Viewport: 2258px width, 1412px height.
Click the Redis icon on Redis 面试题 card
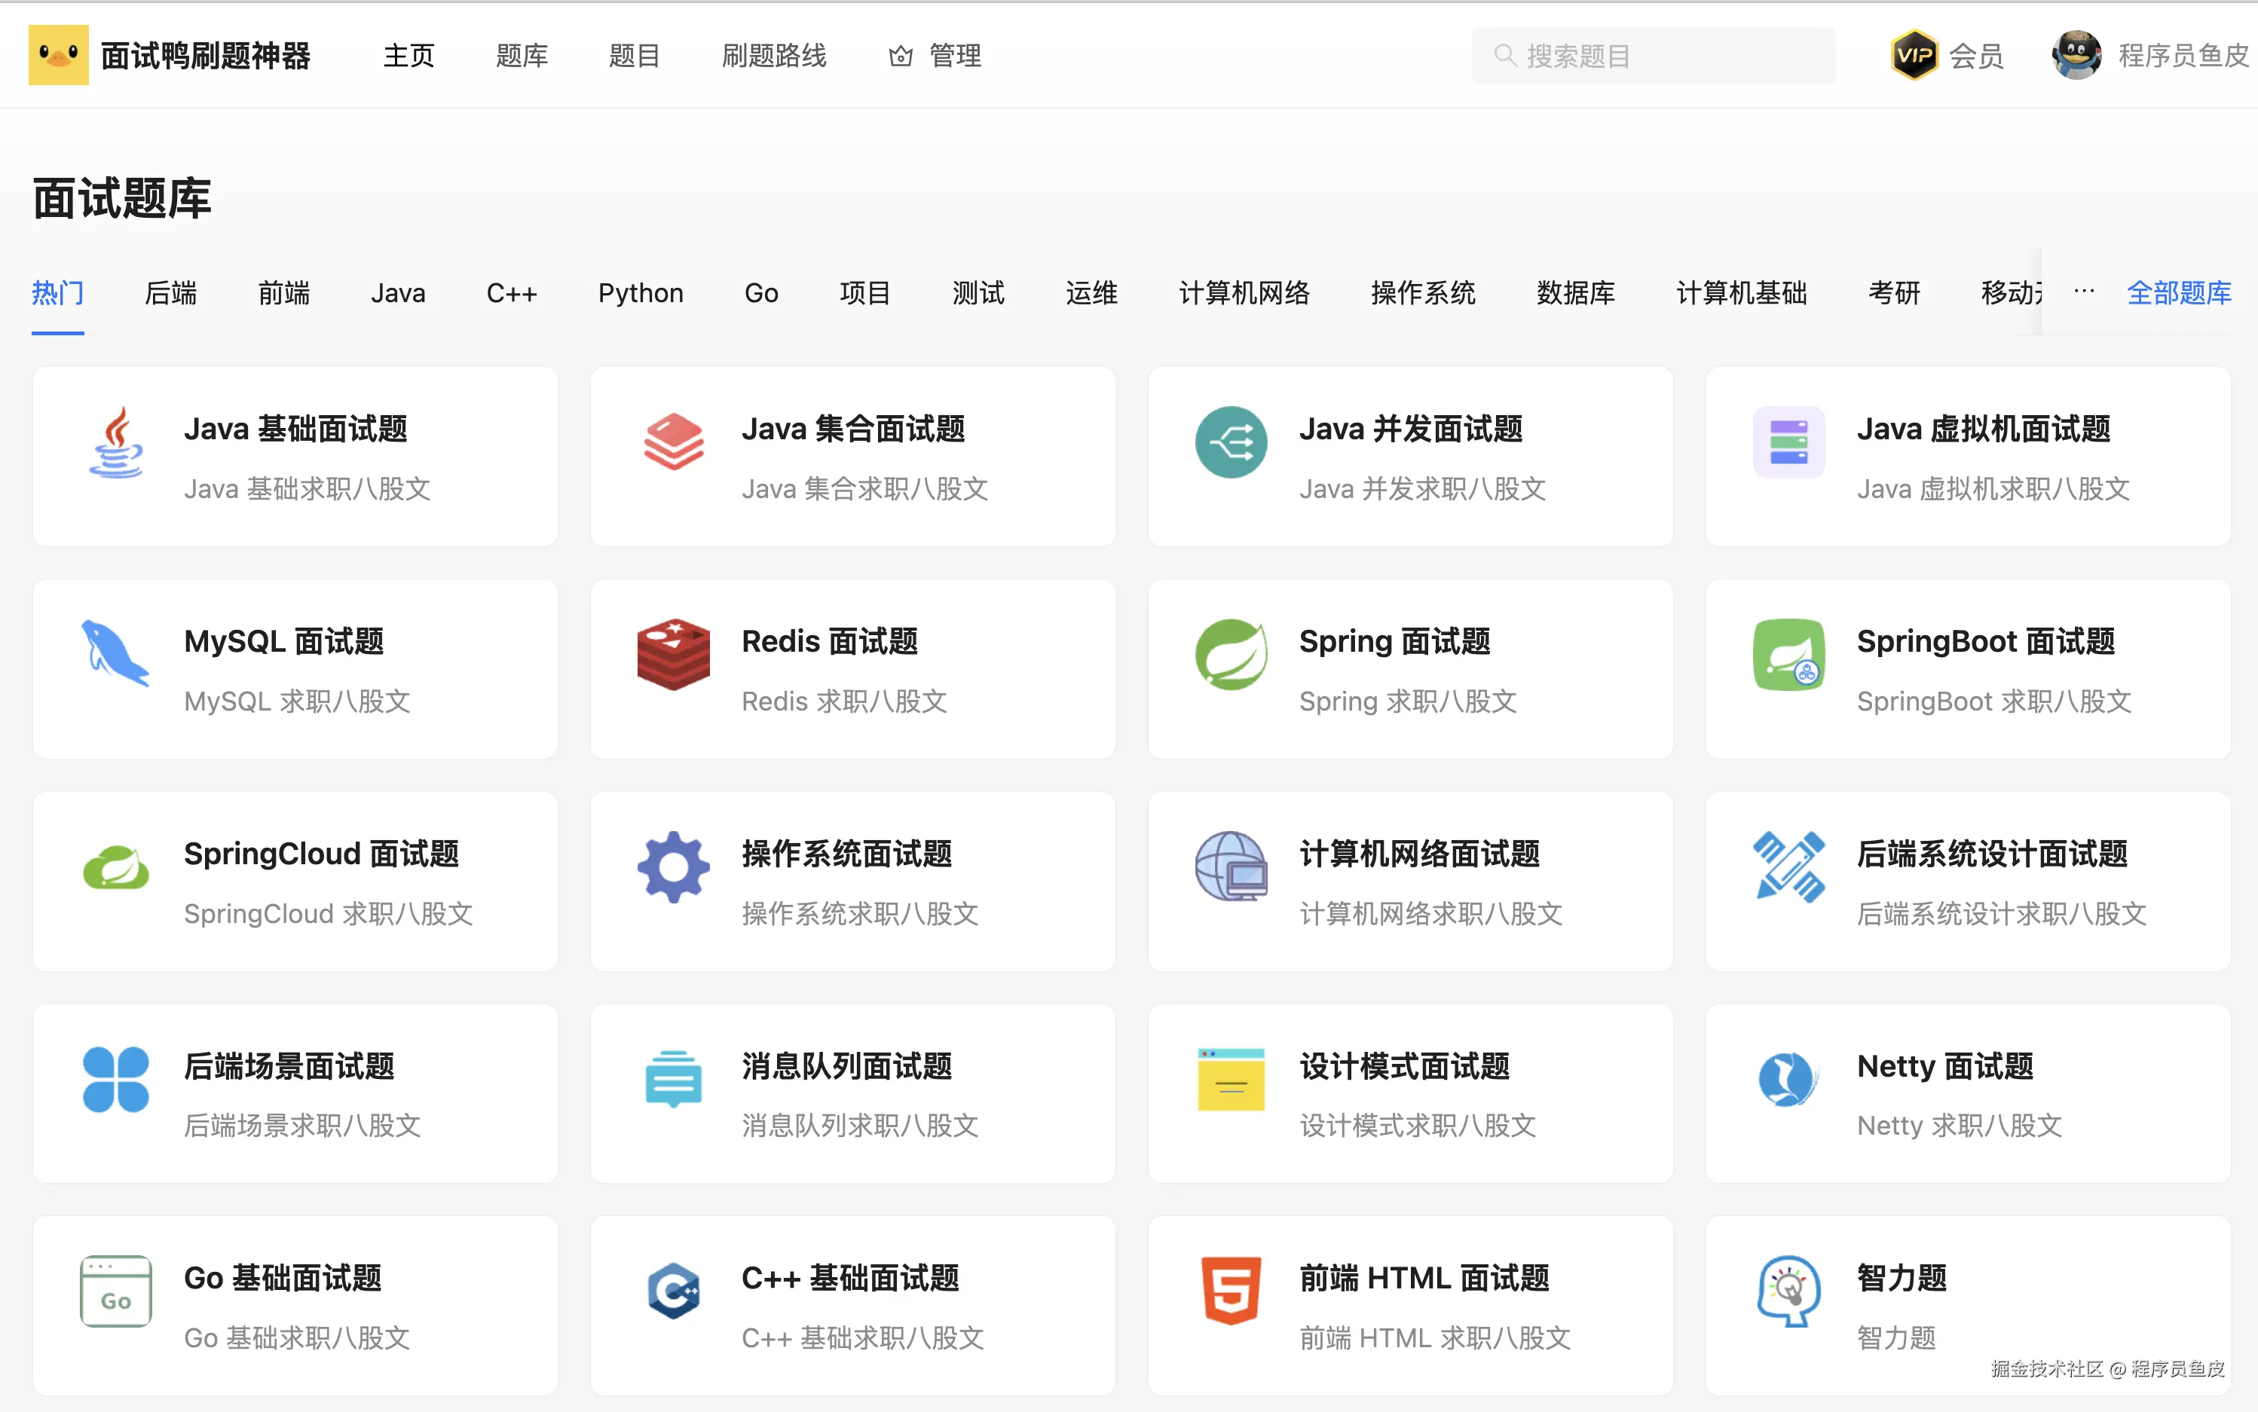pos(673,655)
